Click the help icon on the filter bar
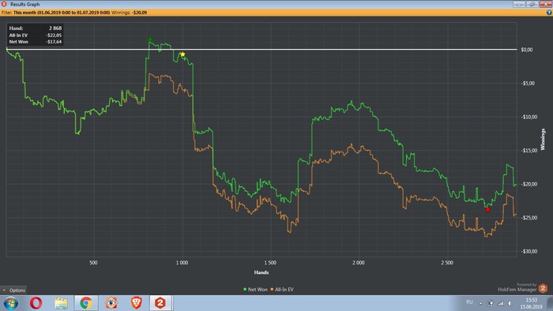 [x=549, y=13]
